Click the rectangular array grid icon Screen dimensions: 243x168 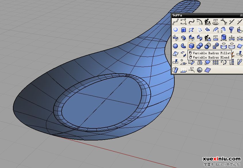point(216,62)
